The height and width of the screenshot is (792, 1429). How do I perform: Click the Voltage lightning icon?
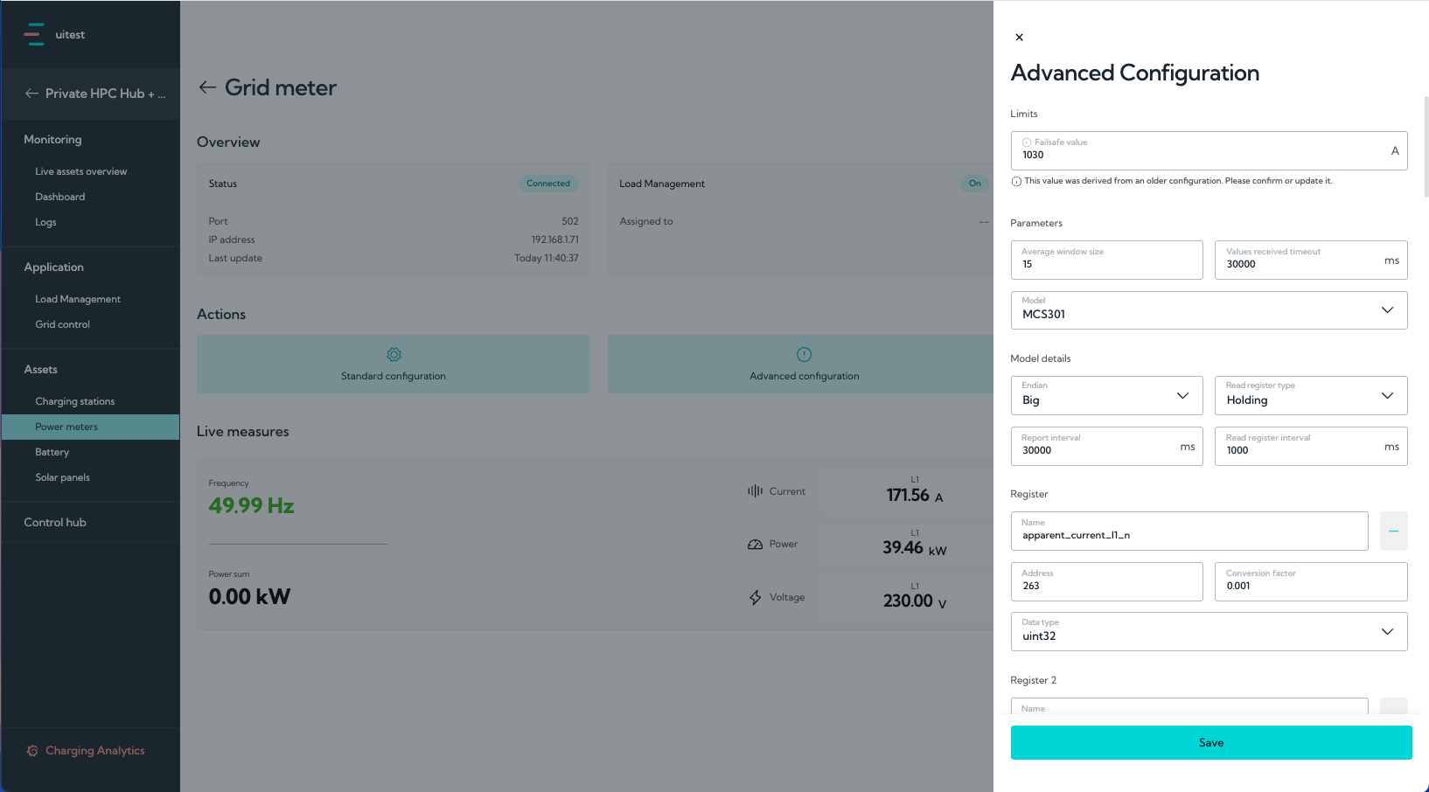point(755,597)
